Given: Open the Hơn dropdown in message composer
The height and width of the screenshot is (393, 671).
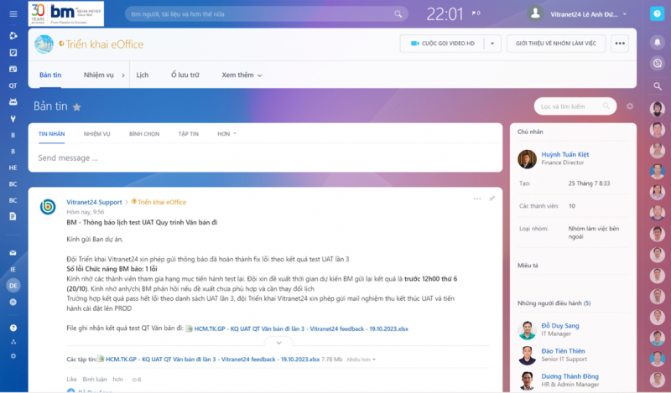Looking at the screenshot, I should pos(226,134).
